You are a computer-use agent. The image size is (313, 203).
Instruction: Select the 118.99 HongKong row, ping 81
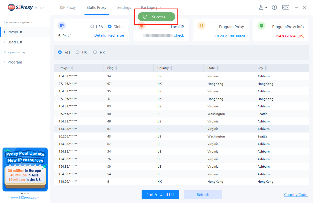(181, 181)
